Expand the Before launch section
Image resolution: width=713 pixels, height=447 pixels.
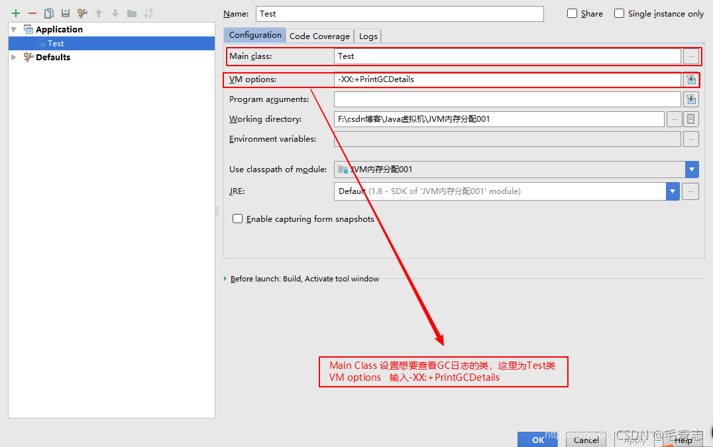225,279
